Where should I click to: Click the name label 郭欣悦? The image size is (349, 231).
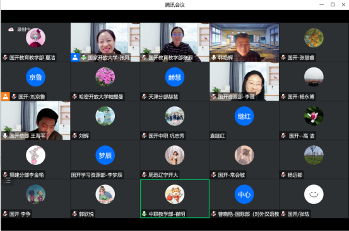coord(86,214)
